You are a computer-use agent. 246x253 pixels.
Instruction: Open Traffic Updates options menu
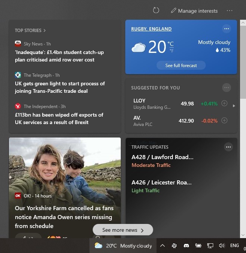pos(228,147)
